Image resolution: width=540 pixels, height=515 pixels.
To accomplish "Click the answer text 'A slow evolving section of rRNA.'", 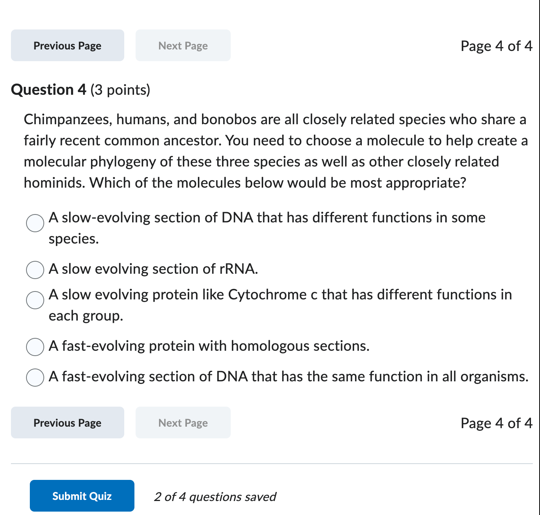I will pyautogui.click(x=153, y=269).
